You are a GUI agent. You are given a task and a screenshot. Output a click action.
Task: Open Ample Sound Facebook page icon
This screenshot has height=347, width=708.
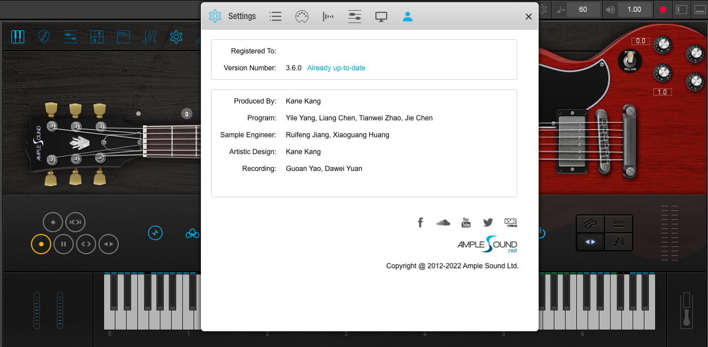click(x=420, y=222)
